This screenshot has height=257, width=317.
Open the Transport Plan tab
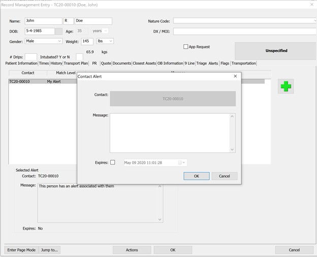[76, 63]
